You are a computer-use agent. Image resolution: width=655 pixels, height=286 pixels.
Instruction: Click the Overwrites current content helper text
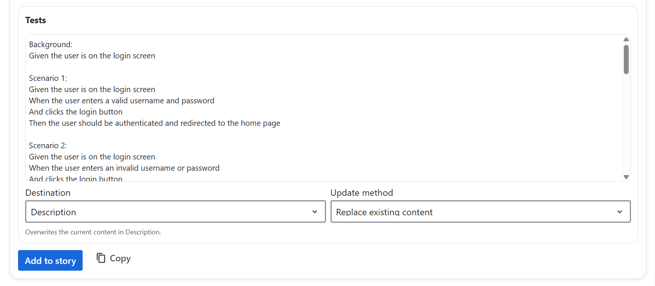point(93,232)
